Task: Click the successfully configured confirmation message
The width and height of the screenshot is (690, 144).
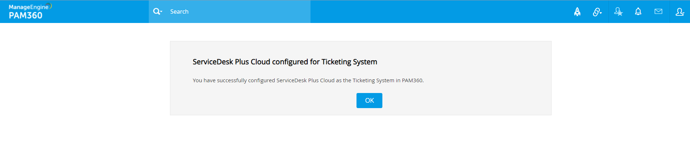Action: tap(308, 80)
